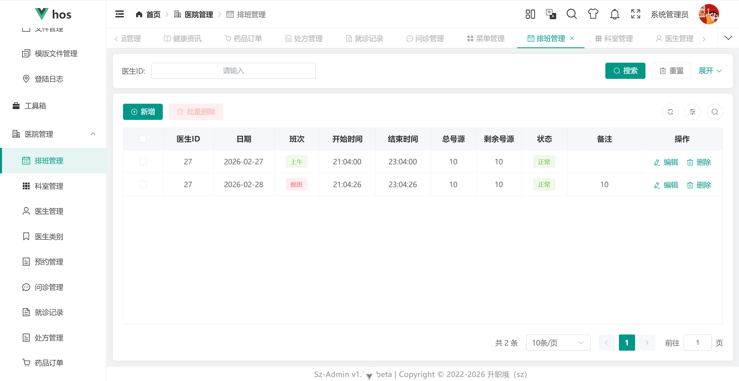
Task: Toggle fullscreen mode icon
Action: click(x=636, y=14)
